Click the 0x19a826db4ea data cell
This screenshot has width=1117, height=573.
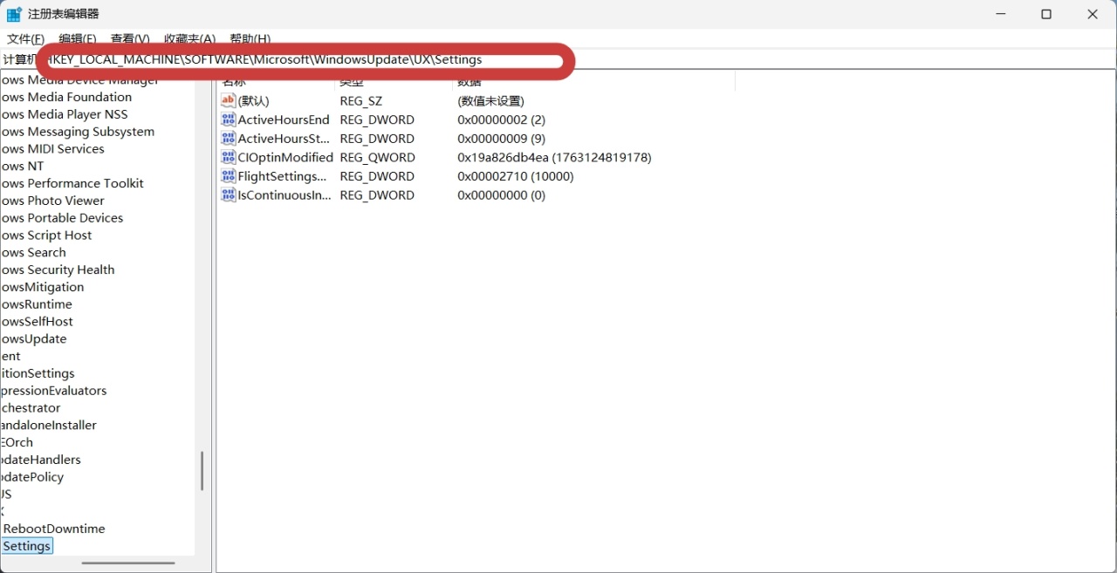pyautogui.click(x=554, y=157)
